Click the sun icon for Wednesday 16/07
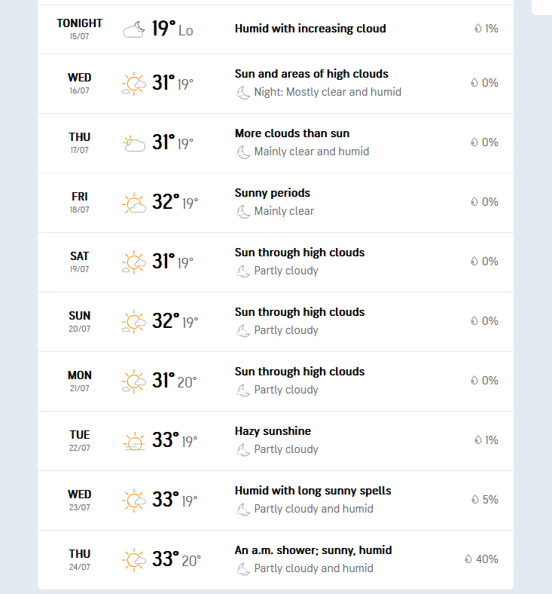This screenshot has width=552, height=594. coord(134,84)
